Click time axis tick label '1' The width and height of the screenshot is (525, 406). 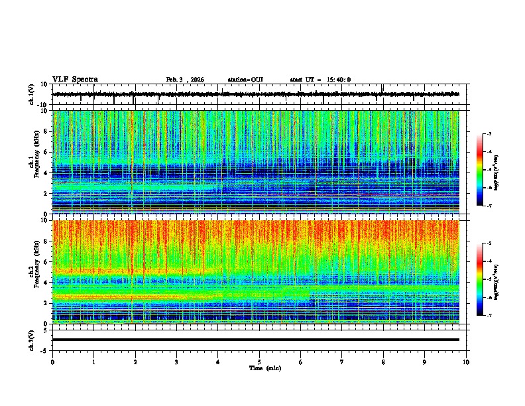click(x=93, y=362)
